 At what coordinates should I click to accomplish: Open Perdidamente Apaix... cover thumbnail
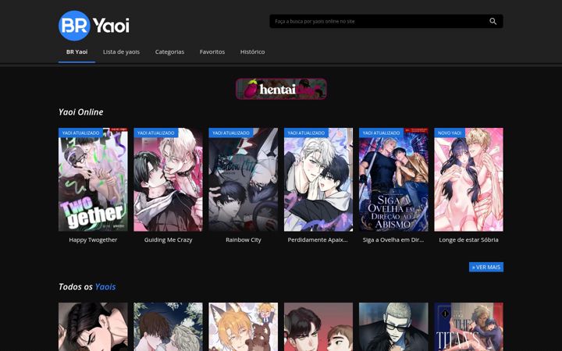(318, 179)
